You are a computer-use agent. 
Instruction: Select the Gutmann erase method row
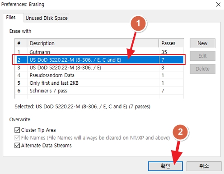tap(99, 52)
